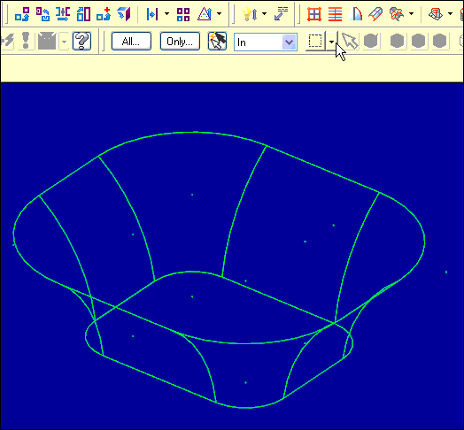
Task: Click the diagonal arrow with dashed lines icon
Action: pyautogui.click(x=281, y=14)
